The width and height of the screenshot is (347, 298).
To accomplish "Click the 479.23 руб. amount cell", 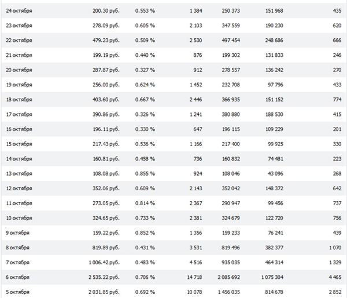I will click(105, 41).
